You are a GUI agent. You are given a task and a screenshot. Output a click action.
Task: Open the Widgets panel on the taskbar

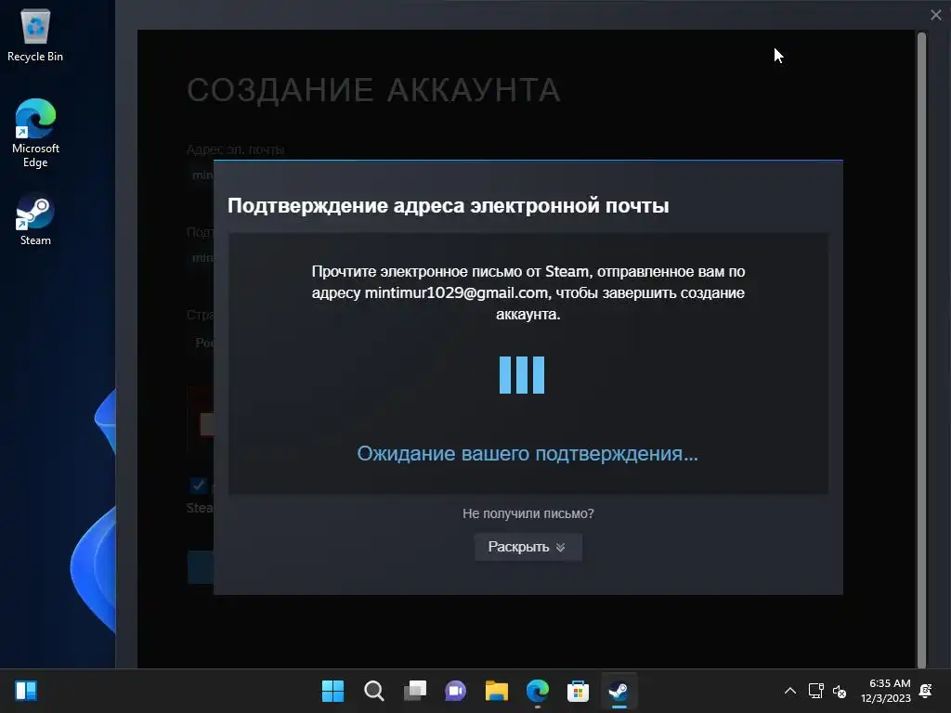tap(26, 691)
